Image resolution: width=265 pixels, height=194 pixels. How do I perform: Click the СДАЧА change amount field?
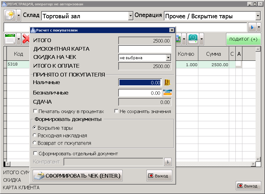pyautogui.click(x=145, y=102)
